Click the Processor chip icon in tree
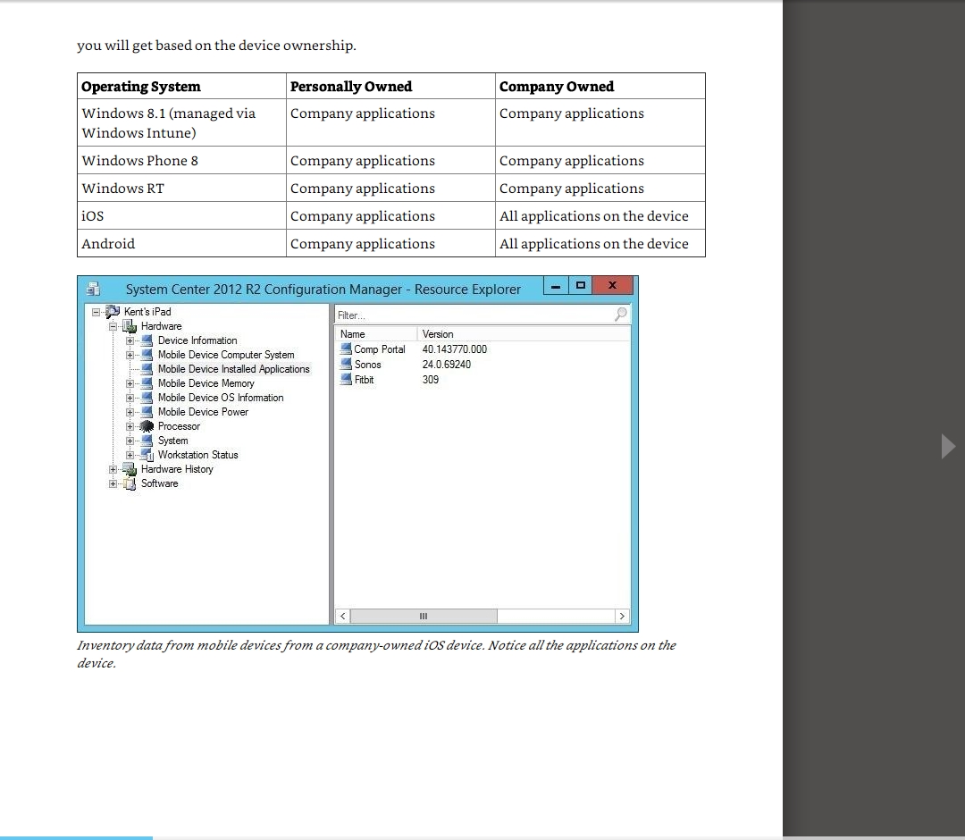This screenshot has width=965, height=840. [148, 426]
